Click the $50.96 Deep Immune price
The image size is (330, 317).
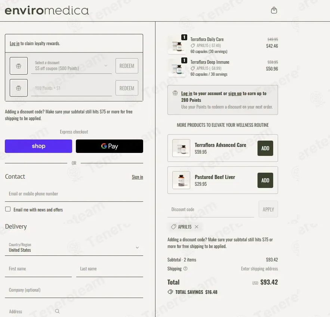coord(272,69)
